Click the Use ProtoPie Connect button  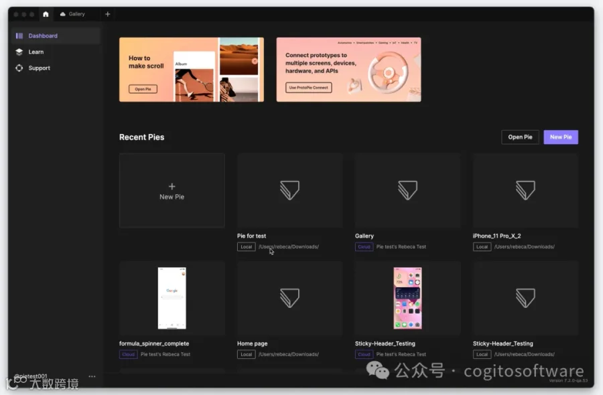pos(308,88)
